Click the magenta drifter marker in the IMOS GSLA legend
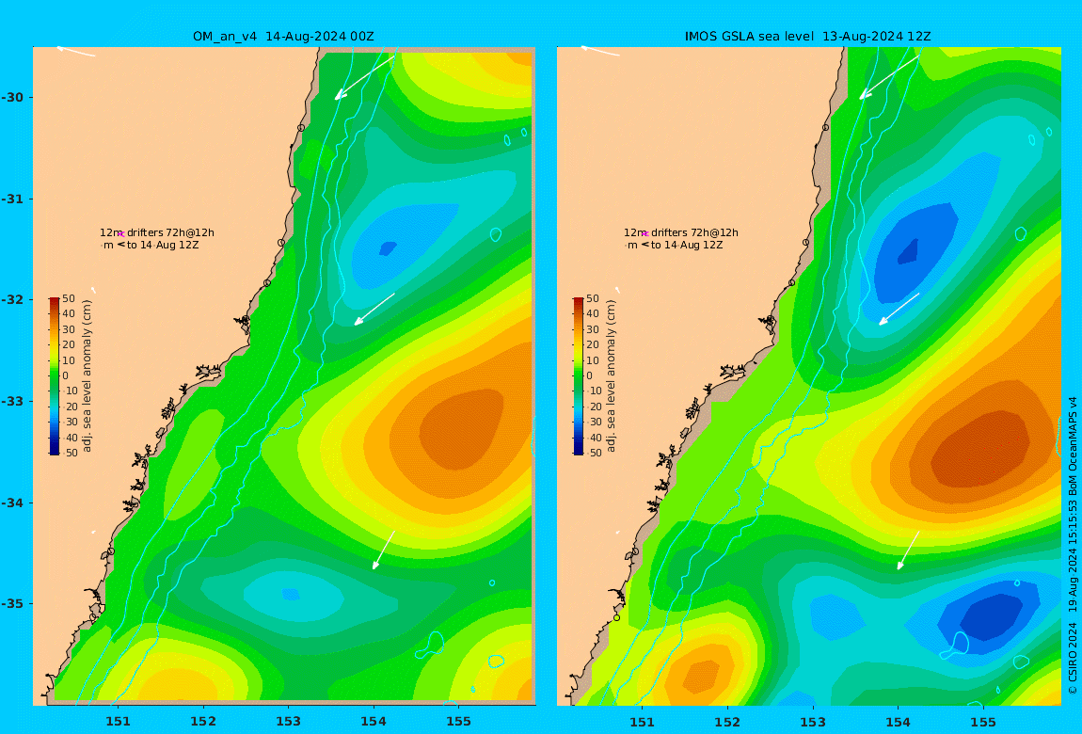The image size is (1082, 734). (645, 234)
